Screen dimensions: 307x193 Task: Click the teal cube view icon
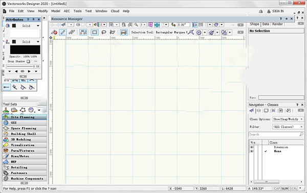pos(157,25)
